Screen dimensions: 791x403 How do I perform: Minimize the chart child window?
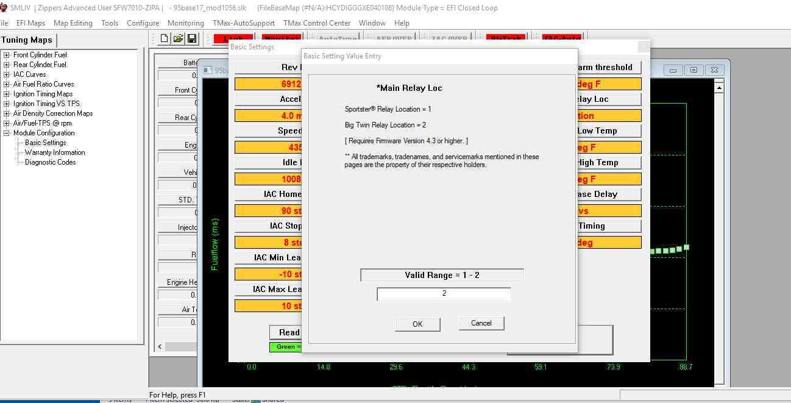(673, 70)
